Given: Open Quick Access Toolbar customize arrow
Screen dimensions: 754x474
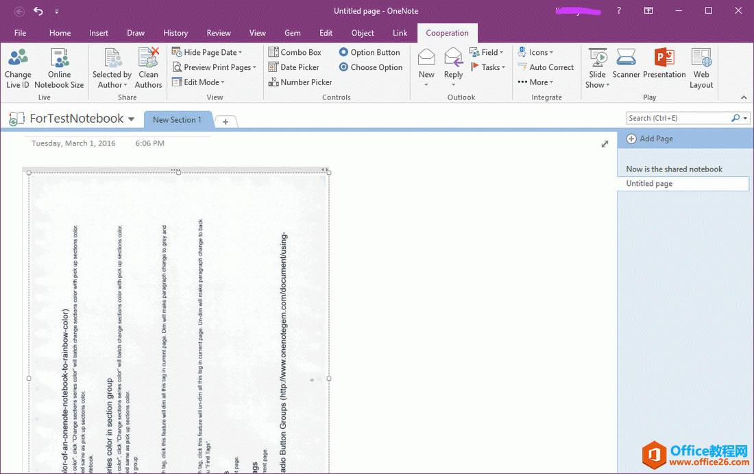Looking at the screenshot, I should pyautogui.click(x=57, y=11).
